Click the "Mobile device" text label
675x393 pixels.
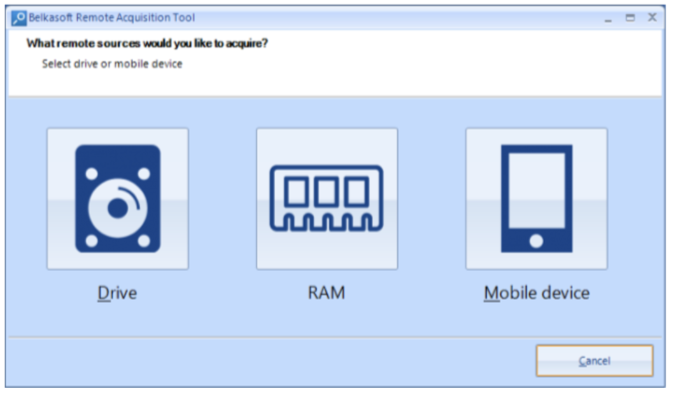(x=536, y=293)
